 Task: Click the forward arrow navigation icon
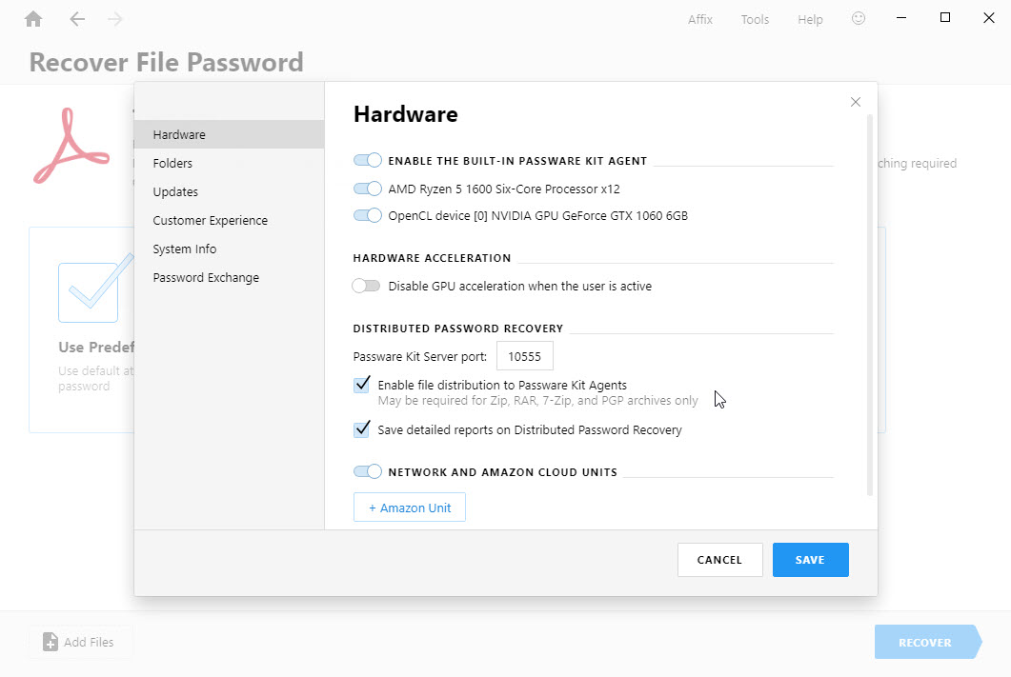[x=115, y=19]
